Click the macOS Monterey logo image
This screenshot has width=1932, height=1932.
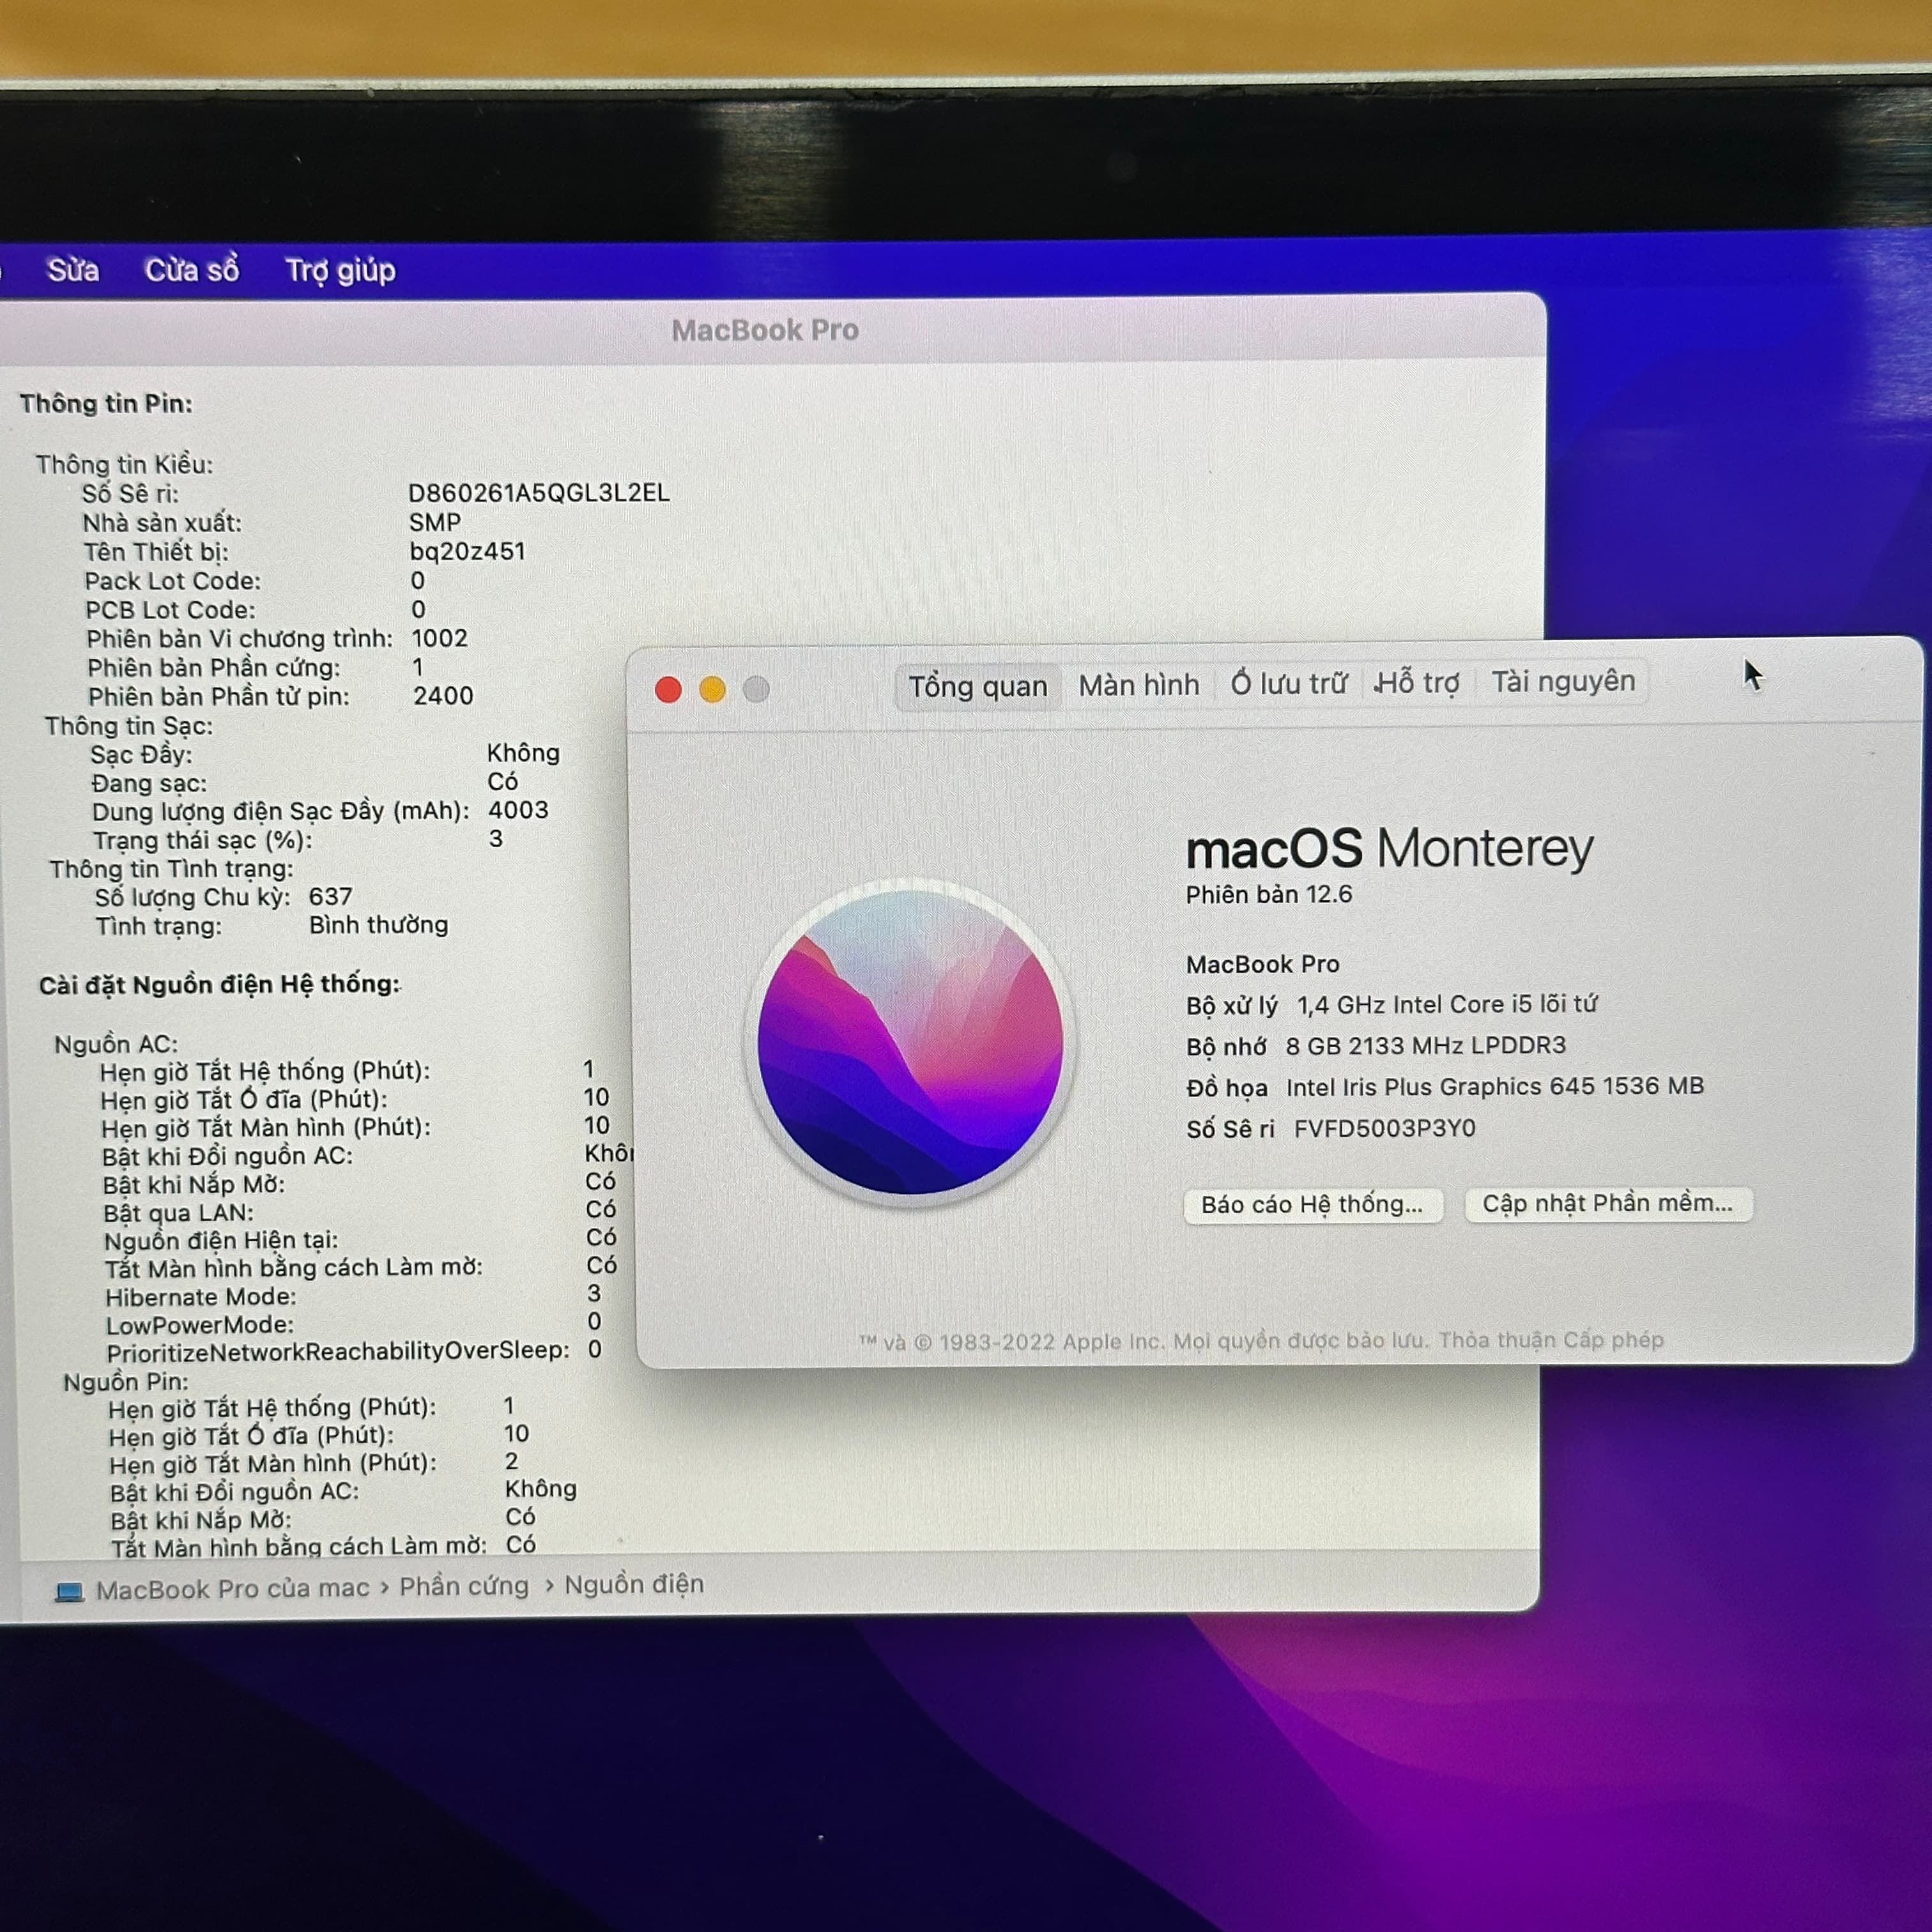coord(910,1041)
